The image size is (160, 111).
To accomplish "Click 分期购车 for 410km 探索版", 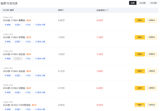I will tap(151, 88).
